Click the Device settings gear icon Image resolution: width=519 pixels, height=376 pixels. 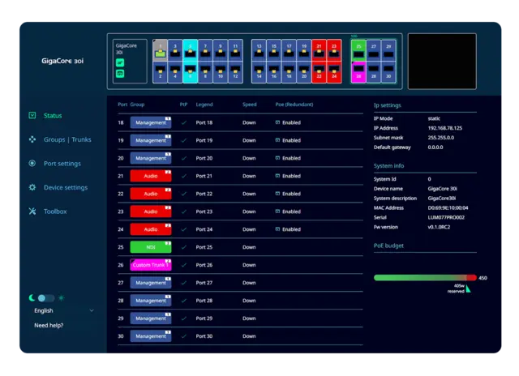point(32,187)
